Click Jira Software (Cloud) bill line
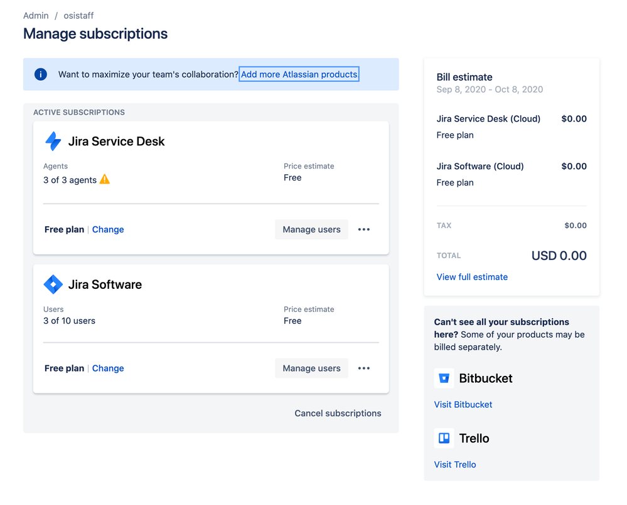Image resolution: width=627 pixels, height=505 pixels. [480, 167]
